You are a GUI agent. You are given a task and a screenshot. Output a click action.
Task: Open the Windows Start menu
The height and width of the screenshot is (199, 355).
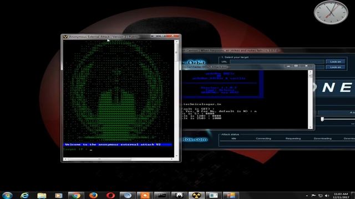(7, 195)
